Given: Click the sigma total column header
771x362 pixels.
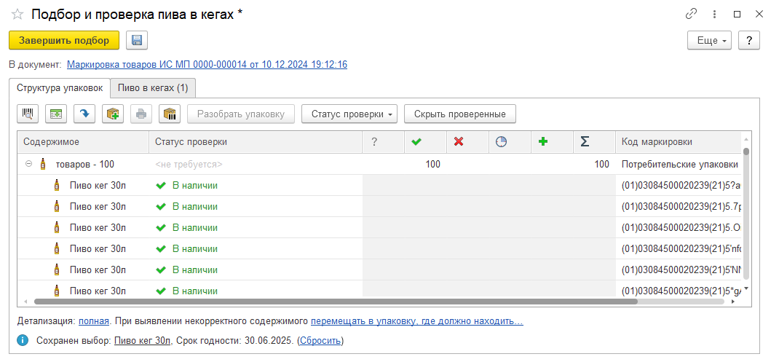Looking at the screenshot, I should pos(595,142).
